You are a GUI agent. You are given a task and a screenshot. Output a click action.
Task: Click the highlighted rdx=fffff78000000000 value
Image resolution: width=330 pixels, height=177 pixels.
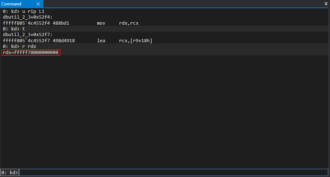click(x=31, y=53)
